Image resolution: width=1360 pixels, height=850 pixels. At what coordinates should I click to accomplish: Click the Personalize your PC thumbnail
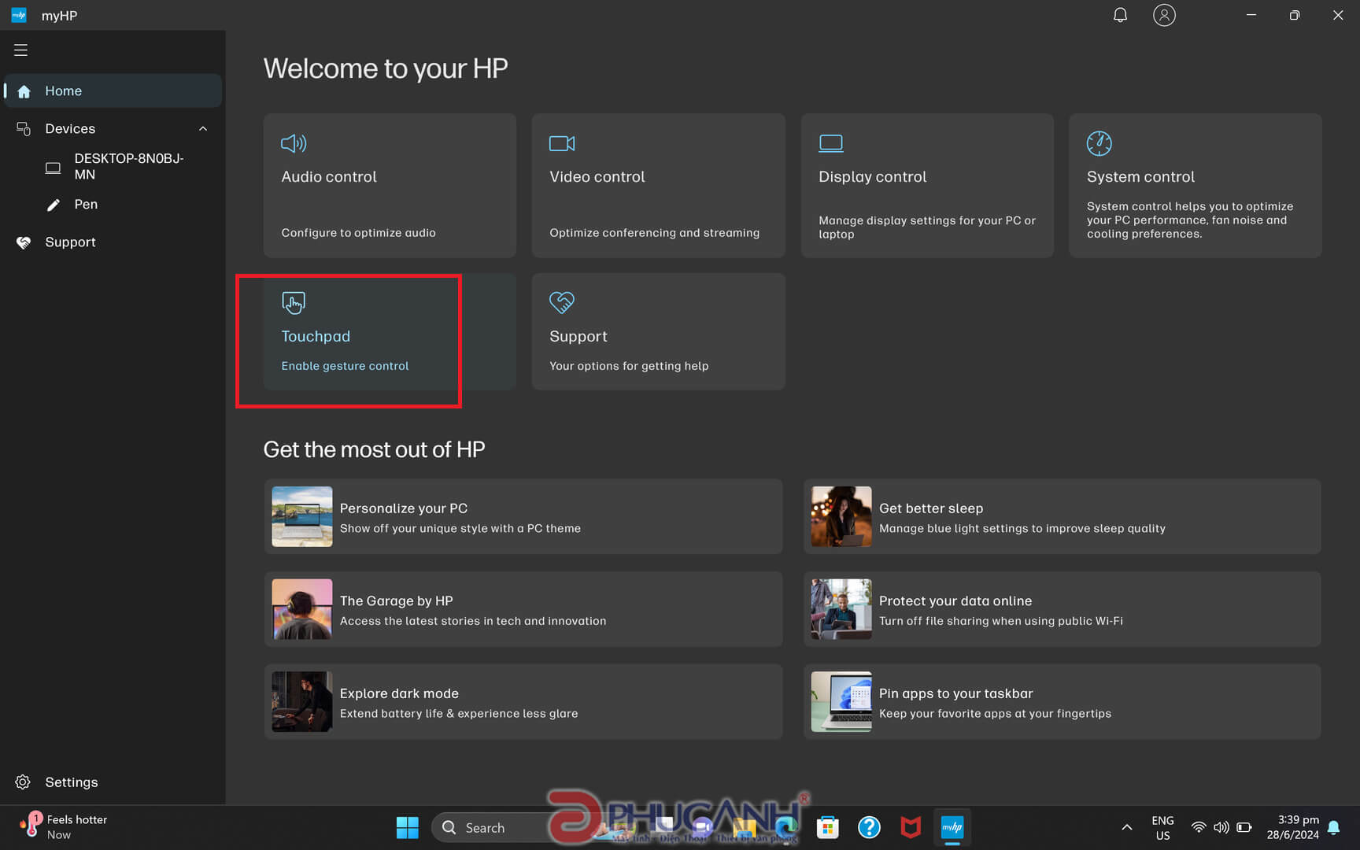pos(302,516)
